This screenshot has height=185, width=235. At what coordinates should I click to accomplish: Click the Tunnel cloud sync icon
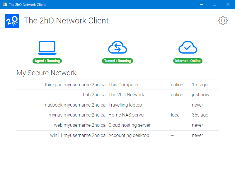pos(117,47)
